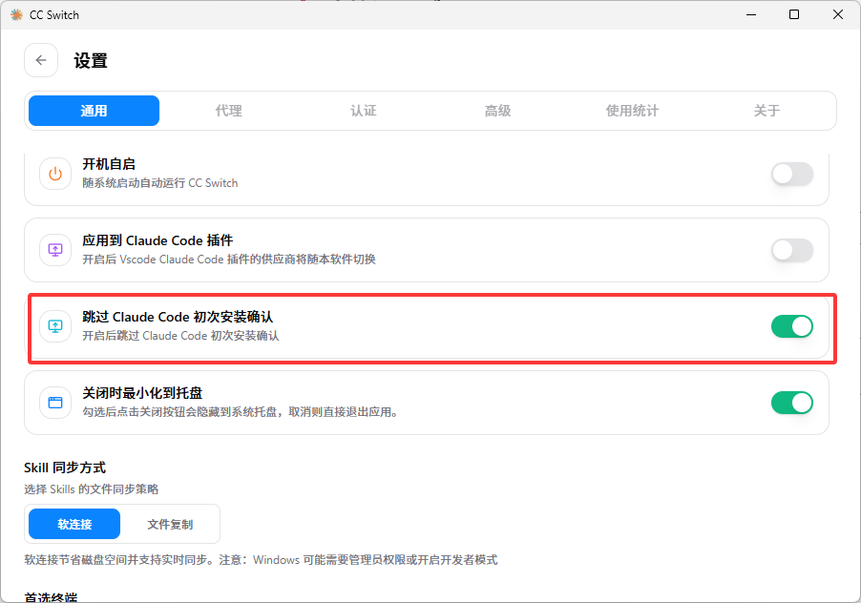Click the 软连接节省磁盘空间 note text
This screenshot has width=861, height=603.
[261, 560]
